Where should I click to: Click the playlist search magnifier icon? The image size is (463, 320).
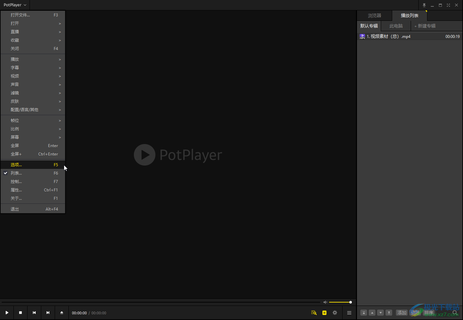tap(455, 313)
